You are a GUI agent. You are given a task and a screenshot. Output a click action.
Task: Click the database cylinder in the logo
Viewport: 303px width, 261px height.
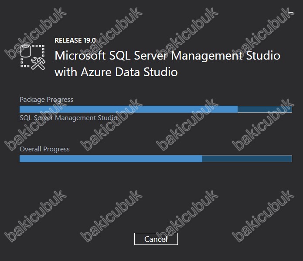[x=26, y=51]
